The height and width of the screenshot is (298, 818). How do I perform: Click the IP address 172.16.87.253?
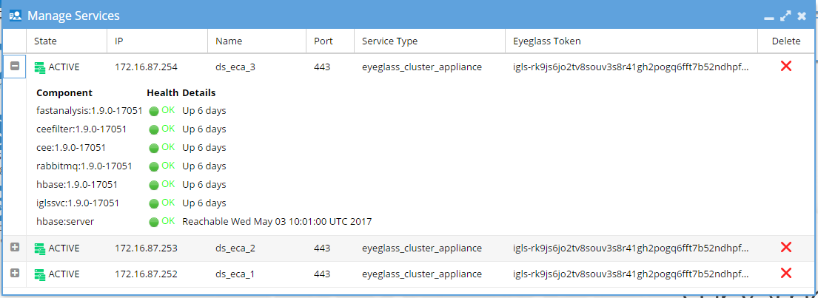pos(146,248)
